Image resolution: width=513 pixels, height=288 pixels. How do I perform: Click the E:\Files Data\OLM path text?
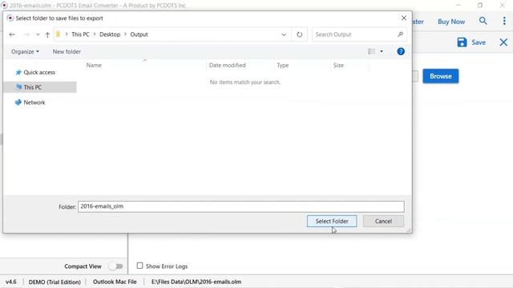click(x=196, y=282)
